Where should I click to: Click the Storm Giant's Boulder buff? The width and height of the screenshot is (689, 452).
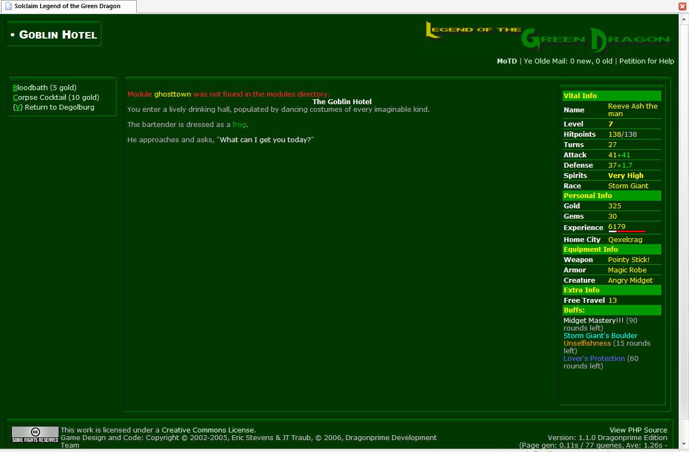click(600, 335)
